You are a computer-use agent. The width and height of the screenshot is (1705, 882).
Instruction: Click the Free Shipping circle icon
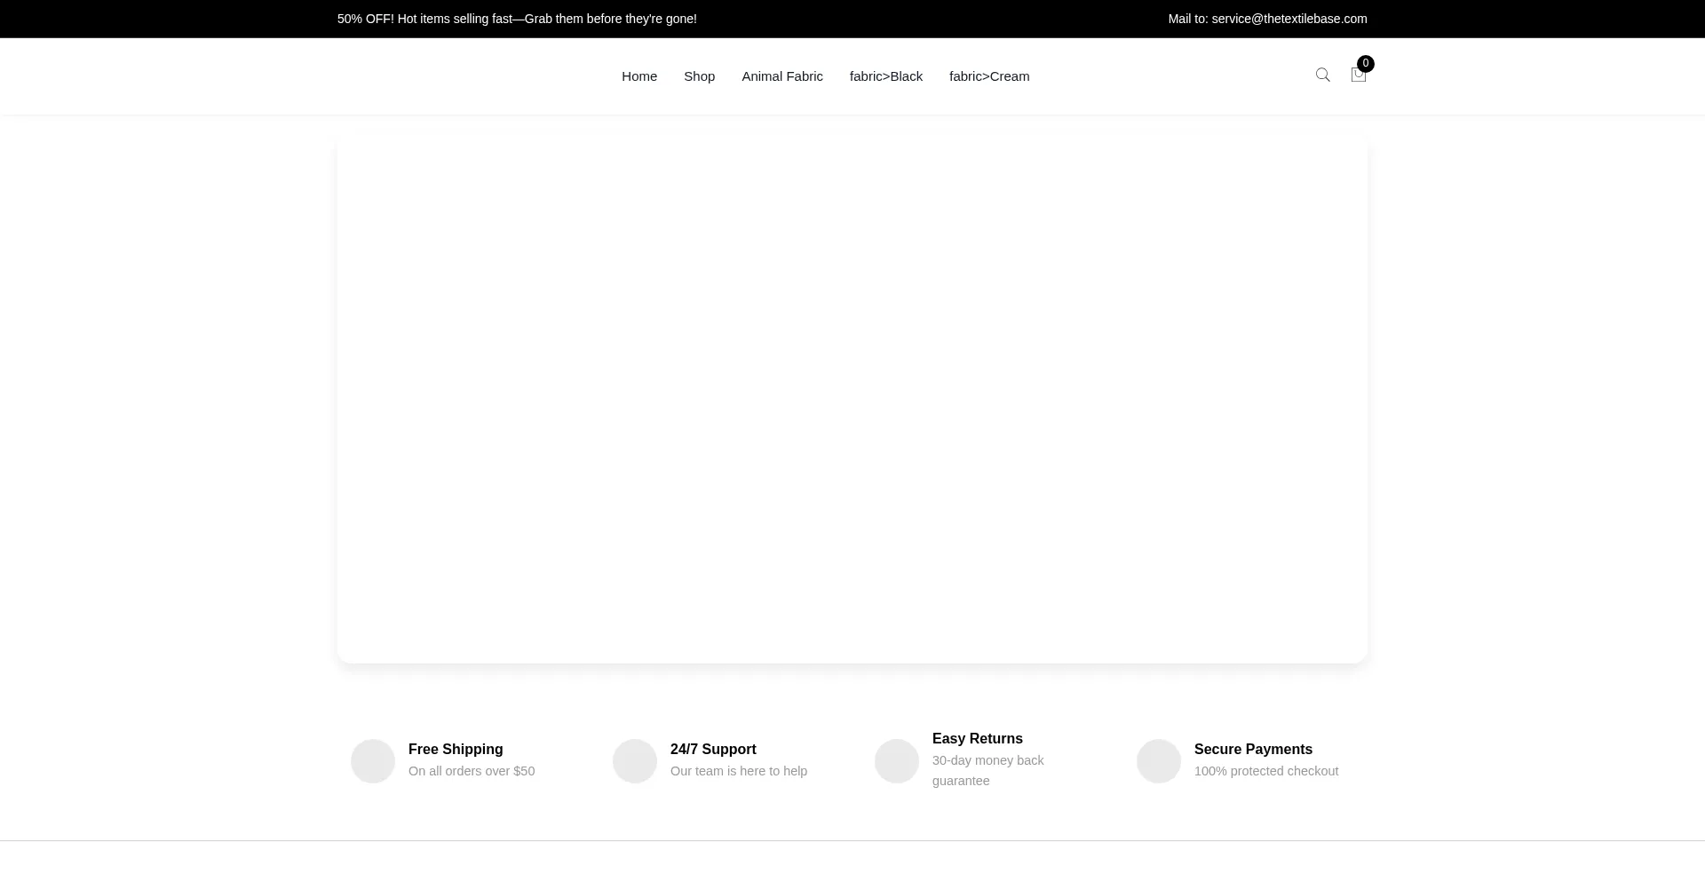pos(373,761)
